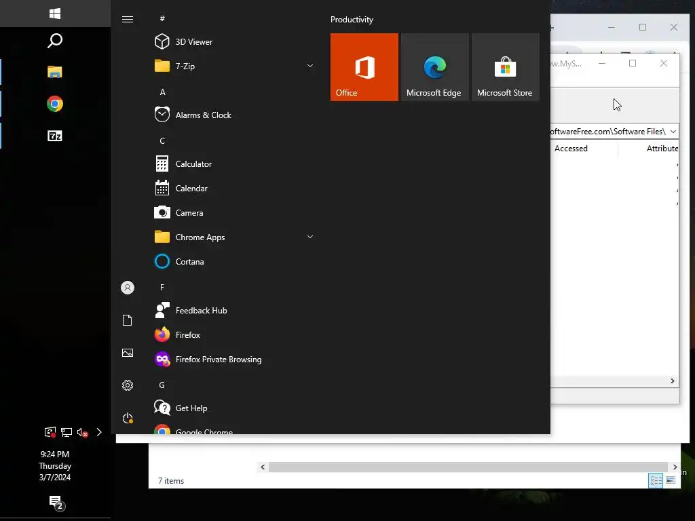Maximize the 7-Zip file manager window
The height and width of the screenshot is (521, 695).
click(633, 63)
